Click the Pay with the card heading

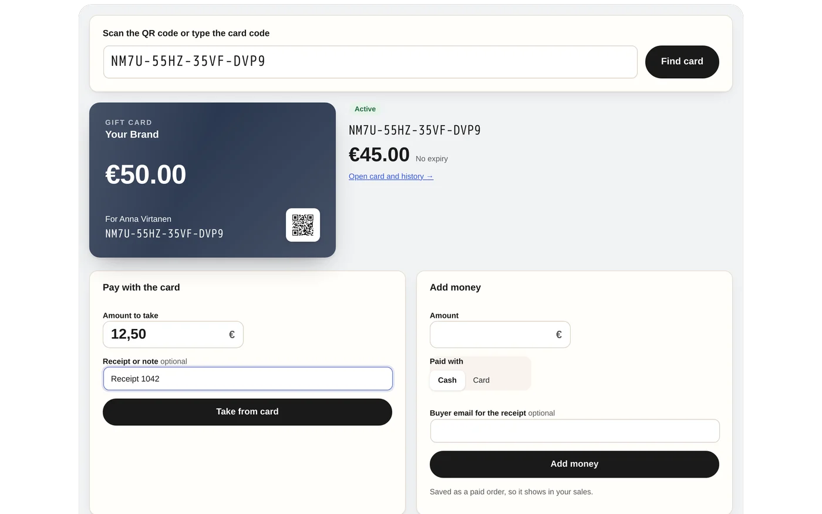142,287
